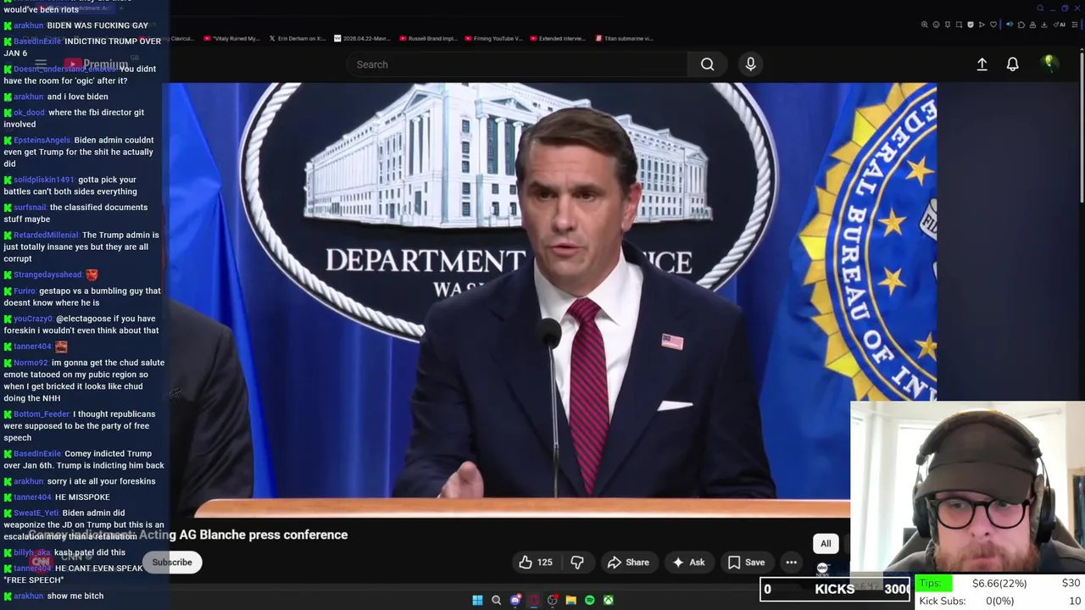1085x610 pixels.
Task: Click the YouTube Premium logo
Action: 96,64
